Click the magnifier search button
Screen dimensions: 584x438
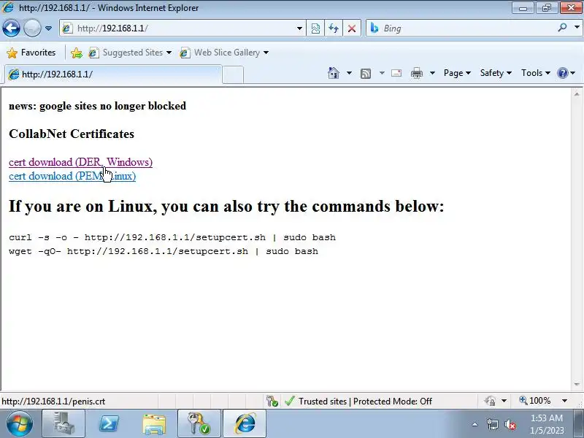tap(563, 28)
